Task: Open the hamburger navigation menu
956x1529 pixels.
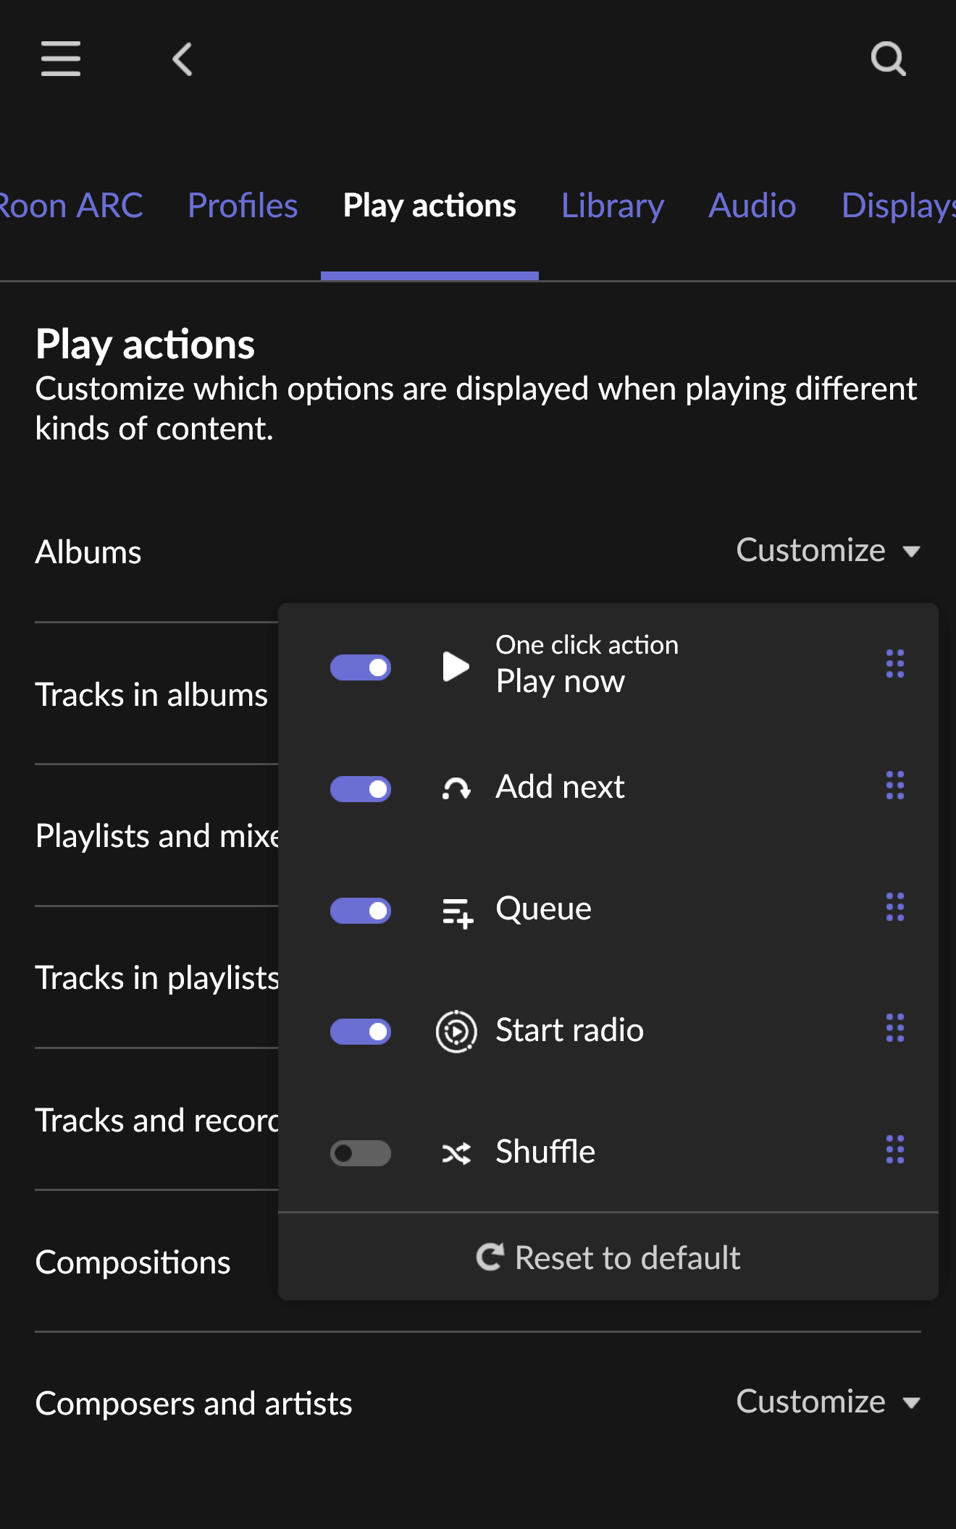Action: 61,59
